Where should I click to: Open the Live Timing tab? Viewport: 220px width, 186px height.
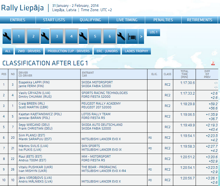coord(127,20)
